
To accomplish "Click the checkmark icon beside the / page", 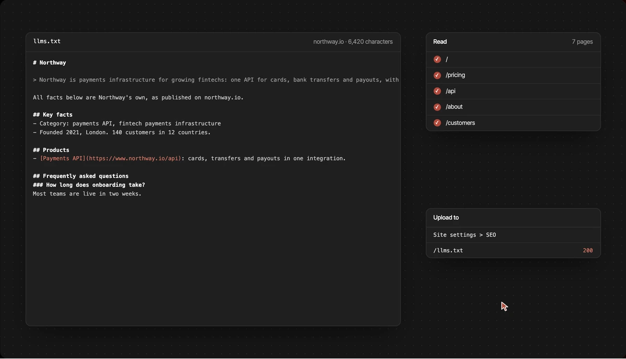I will pyautogui.click(x=437, y=59).
